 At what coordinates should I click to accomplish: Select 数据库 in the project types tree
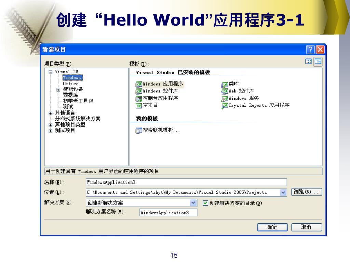coord(70,95)
